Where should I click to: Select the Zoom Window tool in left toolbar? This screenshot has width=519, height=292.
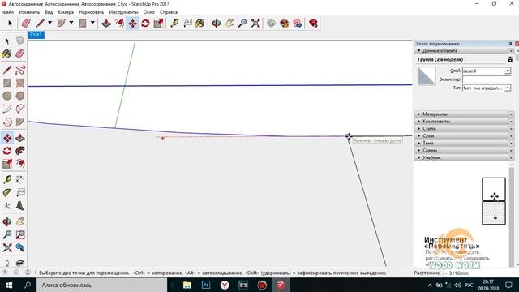20,234
